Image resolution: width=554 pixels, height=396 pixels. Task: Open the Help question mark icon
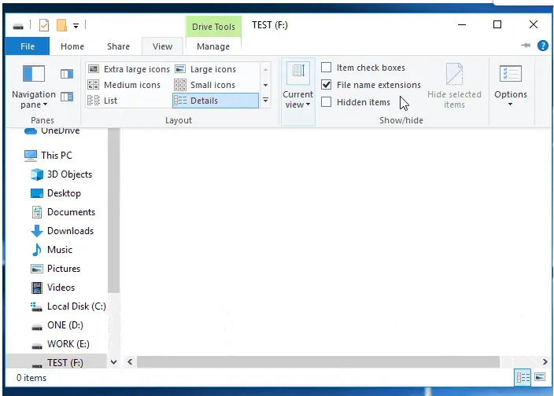pyautogui.click(x=543, y=46)
